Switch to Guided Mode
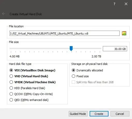Viewport: 132px width, 119px height. pyautogui.click(x=78, y=114)
